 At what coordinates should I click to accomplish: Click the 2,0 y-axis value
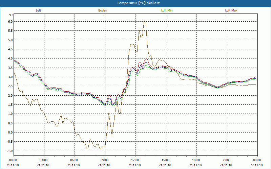point(11,95)
